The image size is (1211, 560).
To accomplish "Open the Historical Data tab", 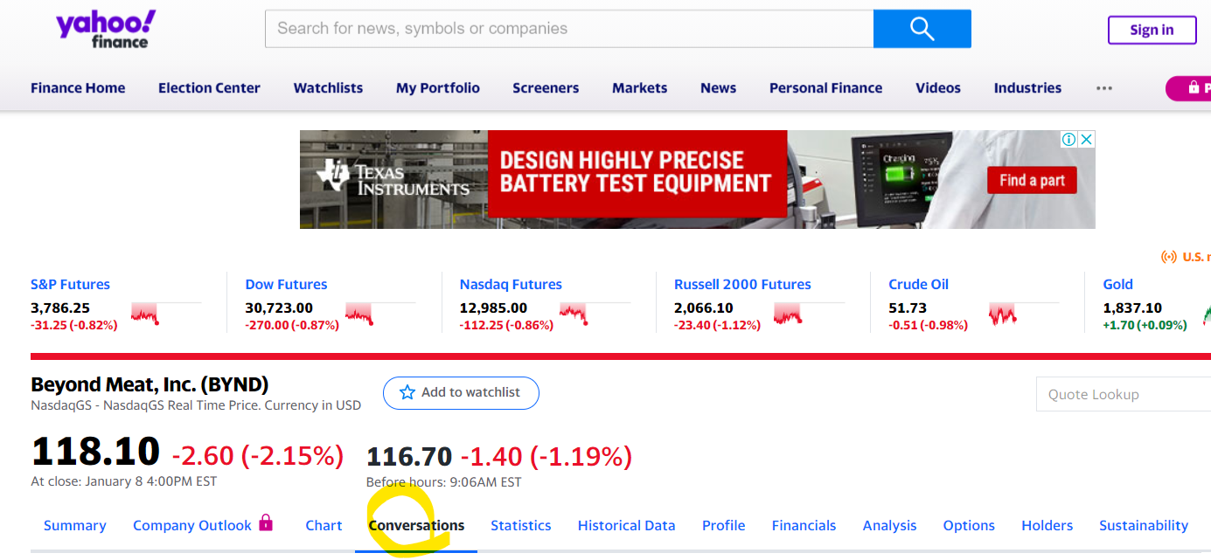I will (627, 525).
